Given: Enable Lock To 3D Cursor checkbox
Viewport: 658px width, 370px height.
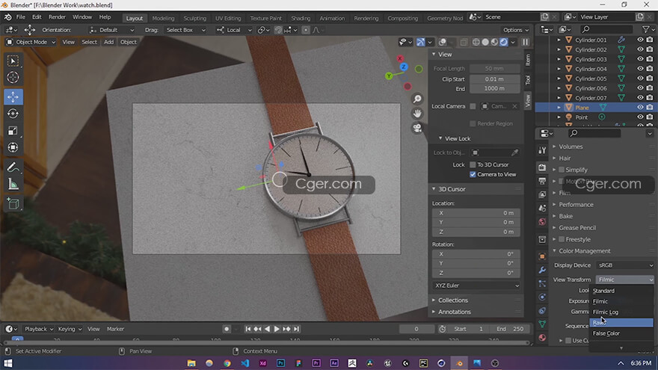Looking at the screenshot, I should coord(473,165).
